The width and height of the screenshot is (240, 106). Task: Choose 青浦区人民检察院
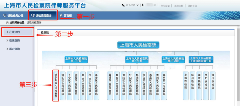[x=157, y=86]
